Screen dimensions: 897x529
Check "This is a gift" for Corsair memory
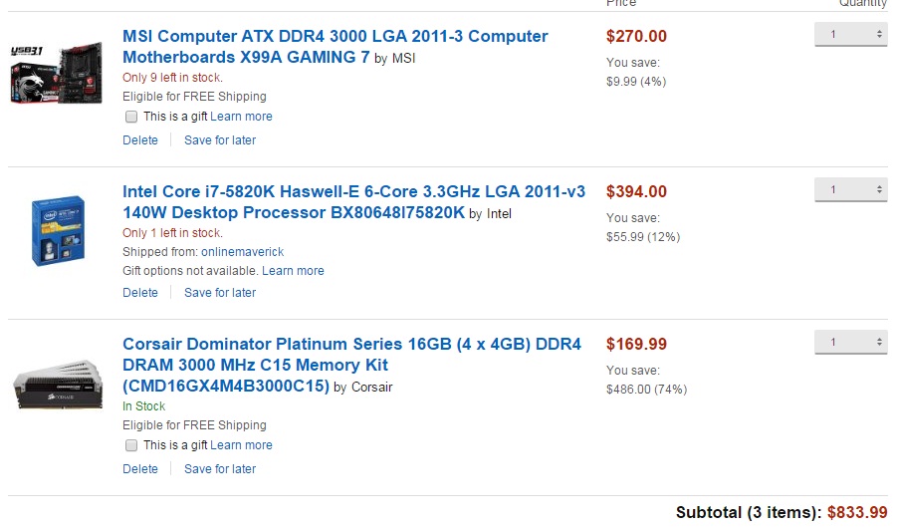coord(131,445)
